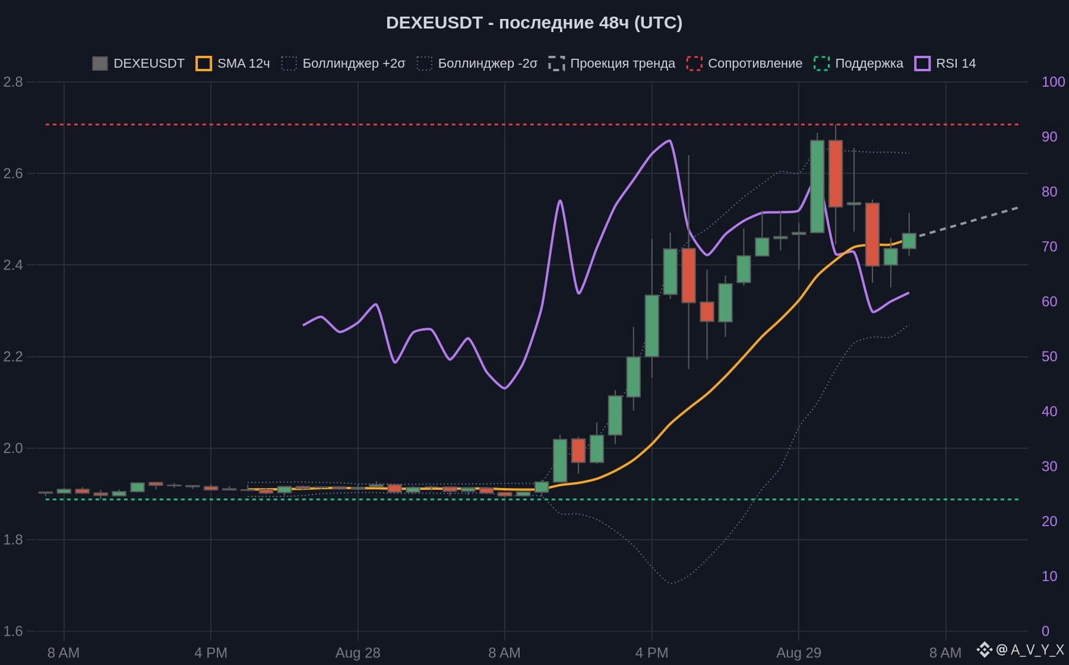Click the red Сопротивление legend swatch
Screen dimensions: 1069x665
[x=694, y=64]
